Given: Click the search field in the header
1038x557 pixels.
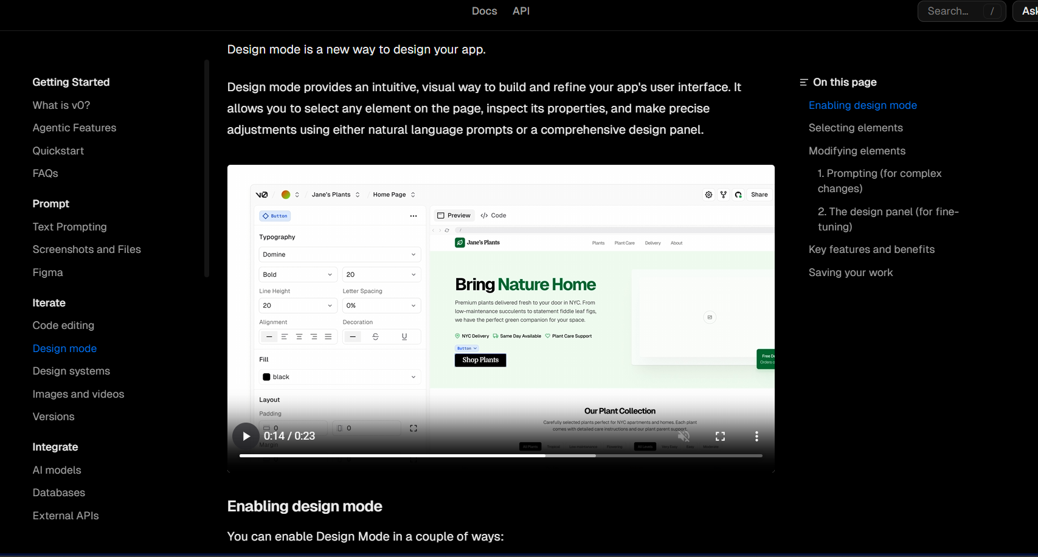Looking at the screenshot, I should tap(961, 11).
